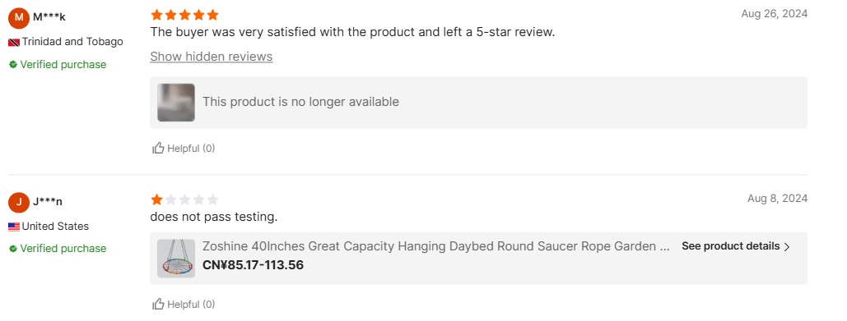Click M***k's orange avatar icon
The height and width of the screenshot is (321, 847).
point(19,18)
